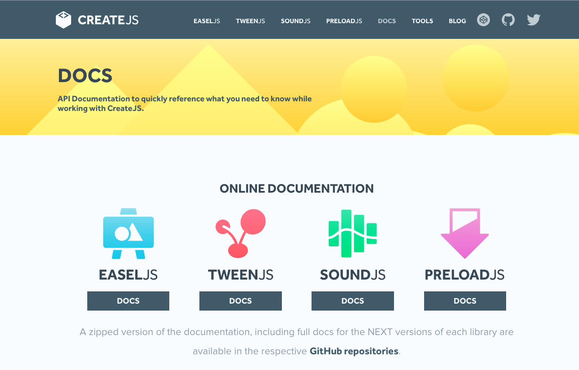Image resolution: width=579 pixels, height=370 pixels.
Task: Click the ONLINE DOCUMENTATION heading
Action: click(297, 189)
